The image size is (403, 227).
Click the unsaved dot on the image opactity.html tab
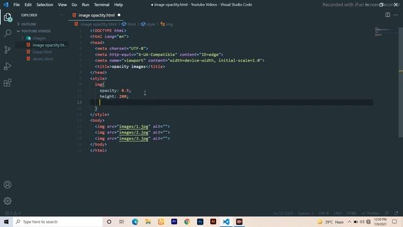[x=119, y=15]
